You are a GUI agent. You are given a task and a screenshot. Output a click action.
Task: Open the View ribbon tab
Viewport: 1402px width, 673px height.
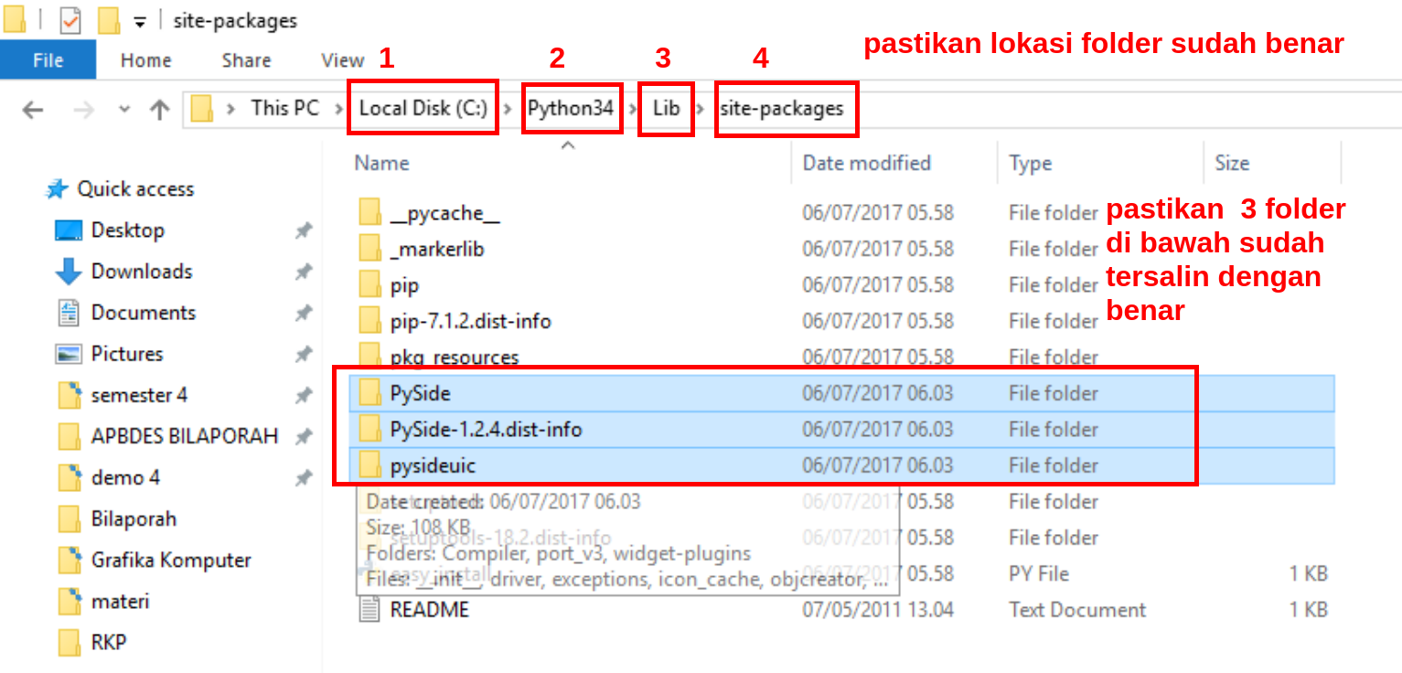[343, 60]
